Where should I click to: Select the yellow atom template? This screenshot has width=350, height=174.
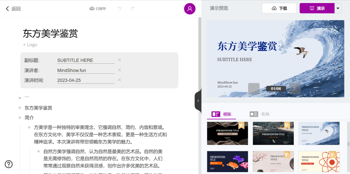[x=319, y=162]
